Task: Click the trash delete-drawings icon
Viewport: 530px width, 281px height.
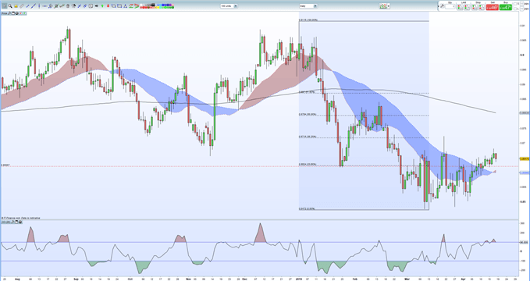Action: tap(68, 5)
